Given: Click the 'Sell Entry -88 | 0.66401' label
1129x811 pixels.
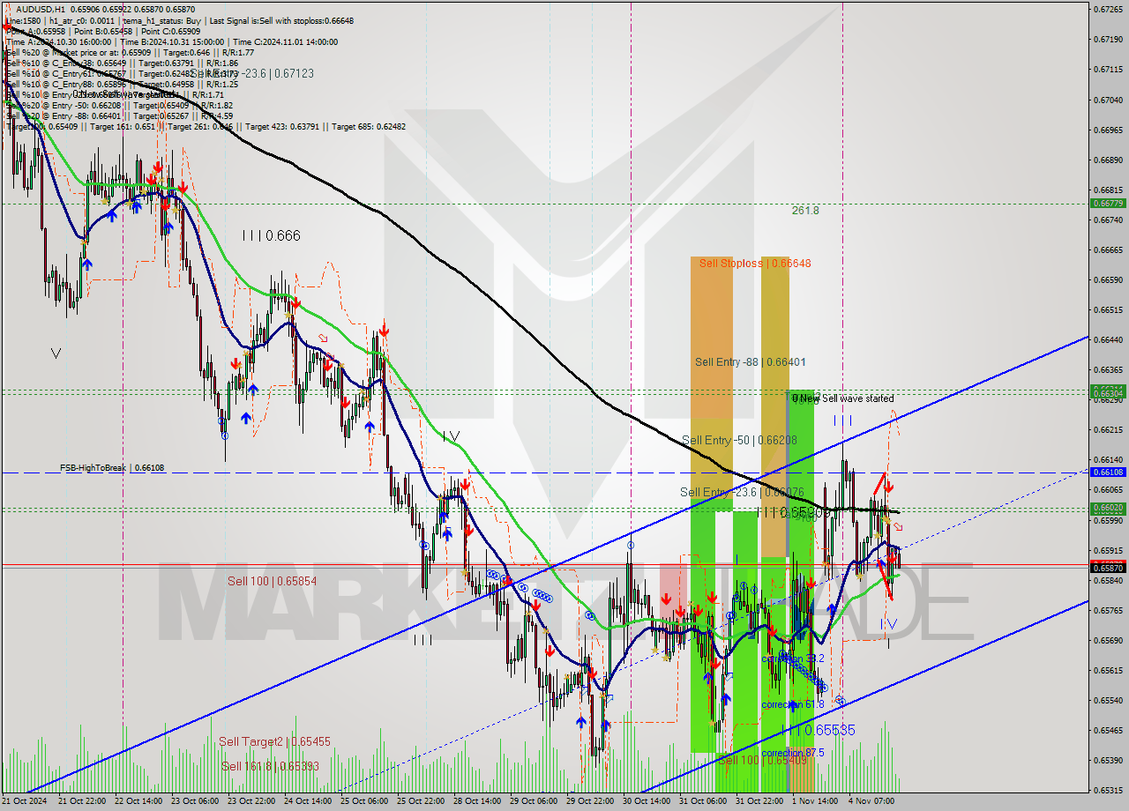Looking at the screenshot, I should click(x=750, y=361).
